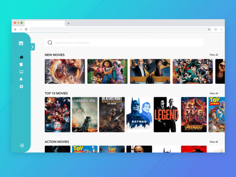
Task: Open the Scream ghost-mask poster in Action Movies
Action: 57,149
